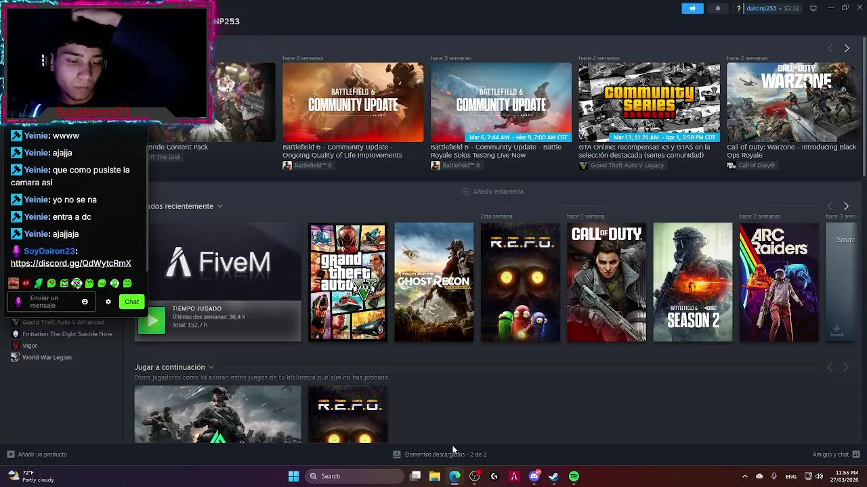Expand the Jugar a continuación dropdown
867x487 pixels.
[211, 367]
